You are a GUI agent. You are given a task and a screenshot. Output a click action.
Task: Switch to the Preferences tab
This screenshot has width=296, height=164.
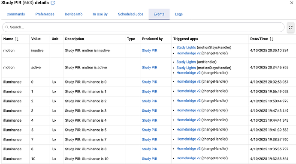pyautogui.click(x=45, y=14)
